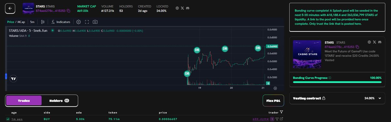This screenshot has width=391, height=122.
Task: Click the STARS/ADA symbol legend
Action: 28,31
